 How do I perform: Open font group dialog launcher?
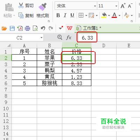pos(132,21)
